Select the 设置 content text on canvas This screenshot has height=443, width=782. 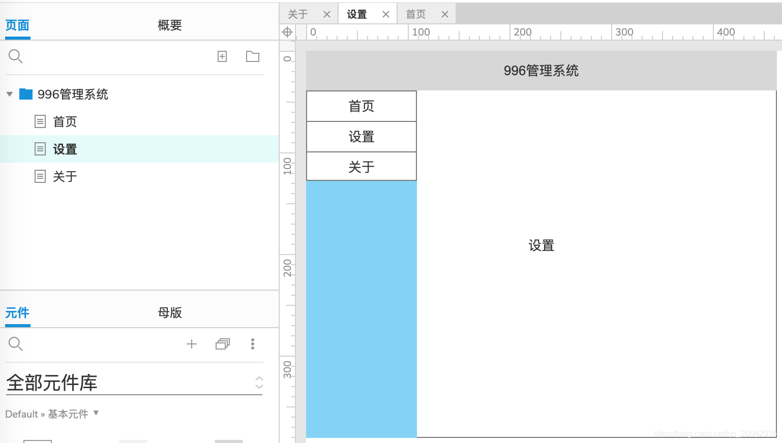point(542,246)
